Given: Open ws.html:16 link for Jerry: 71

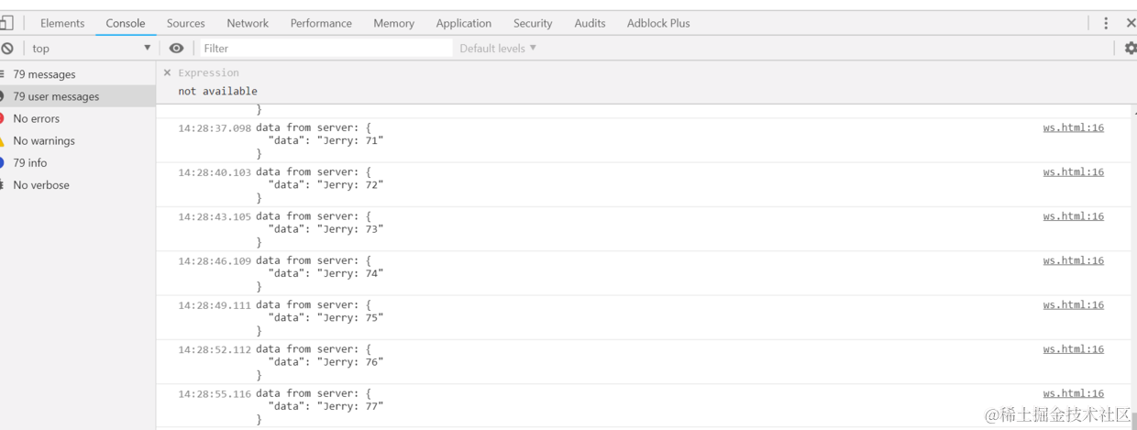Looking at the screenshot, I should coord(1073,127).
